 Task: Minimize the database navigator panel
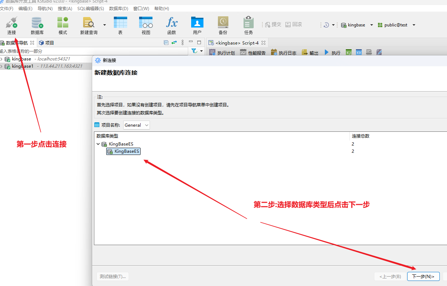coord(190,42)
